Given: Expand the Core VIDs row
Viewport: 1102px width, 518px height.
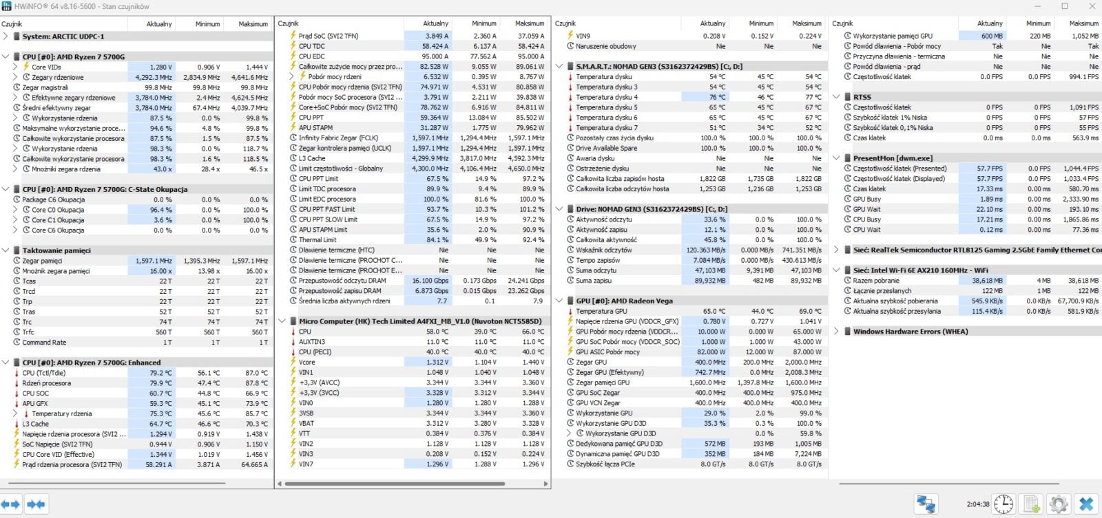Looking at the screenshot, I should pos(15,67).
